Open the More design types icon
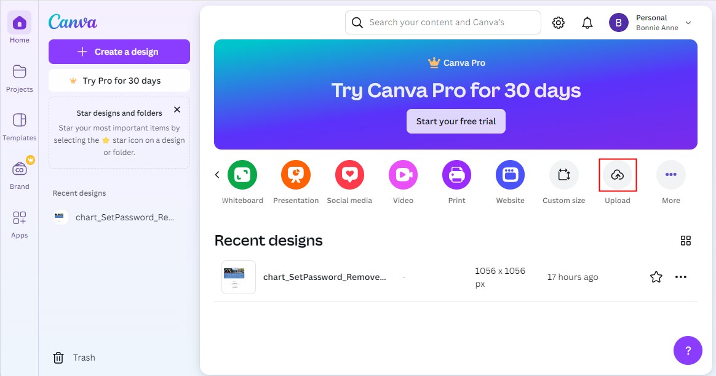Viewport: 716px width, 376px height. tap(671, 174)
